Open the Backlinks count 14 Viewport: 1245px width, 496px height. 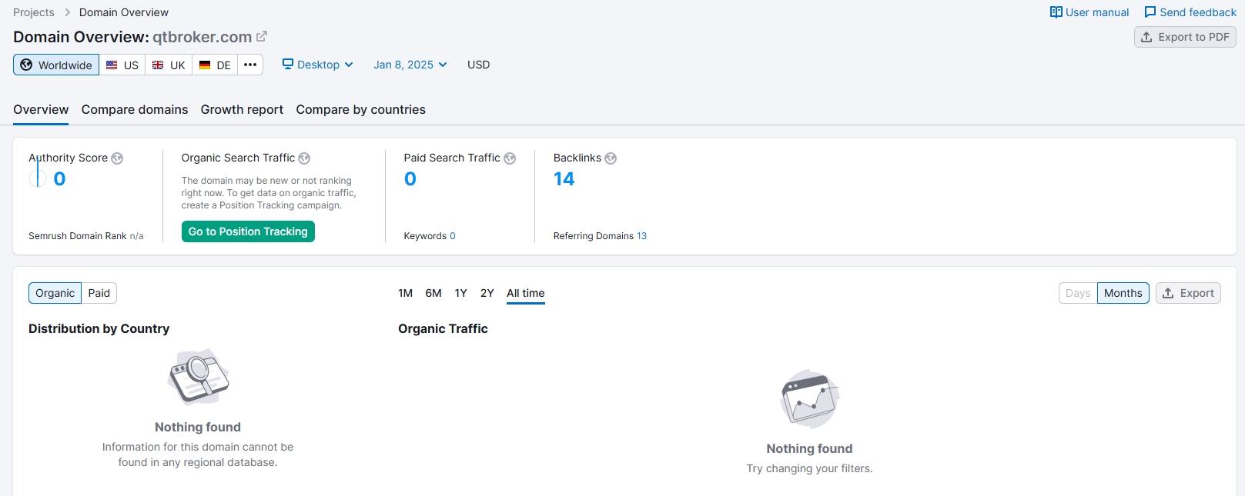pos(564,179)
